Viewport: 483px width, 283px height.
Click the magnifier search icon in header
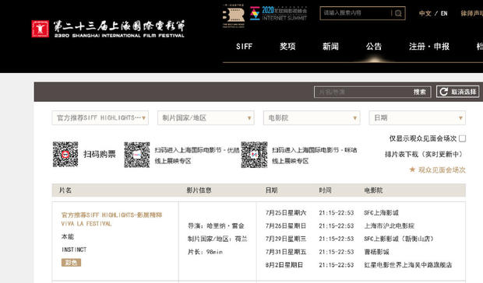398,13
